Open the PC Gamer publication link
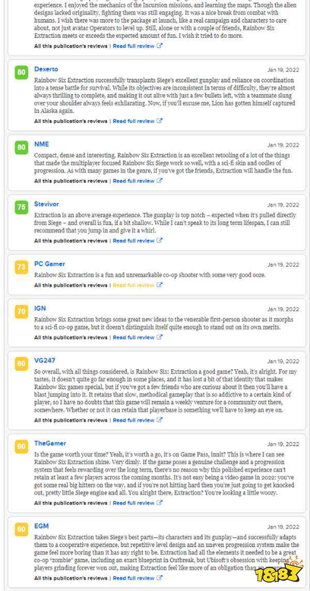310x591 pixels. click(x=50, y=264)
